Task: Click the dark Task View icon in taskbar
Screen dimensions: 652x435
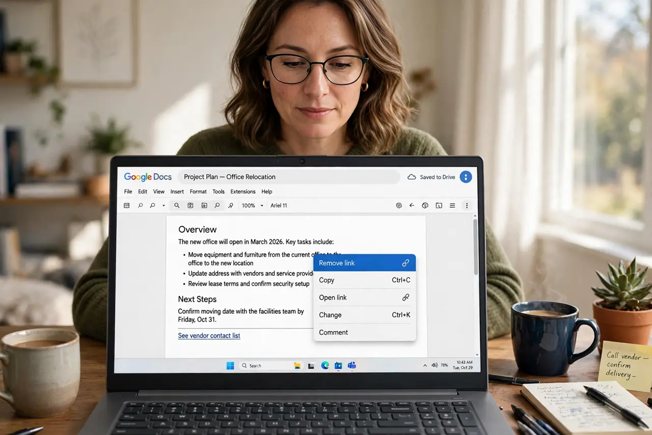Action: pyautogui.click(x=311, y=365)
